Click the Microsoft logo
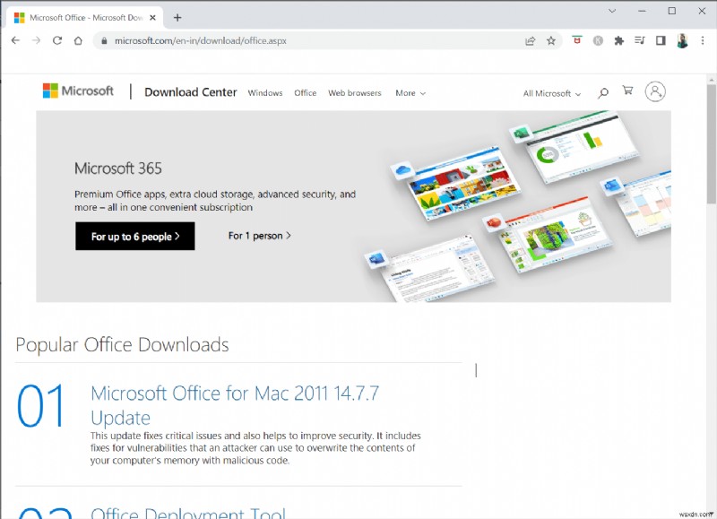 79,90
